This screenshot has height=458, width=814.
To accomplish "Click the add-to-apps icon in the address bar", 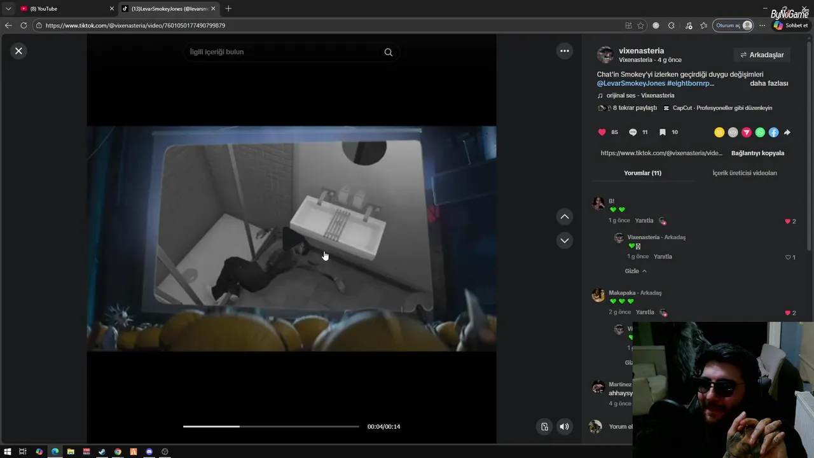I will coord(628,25).
